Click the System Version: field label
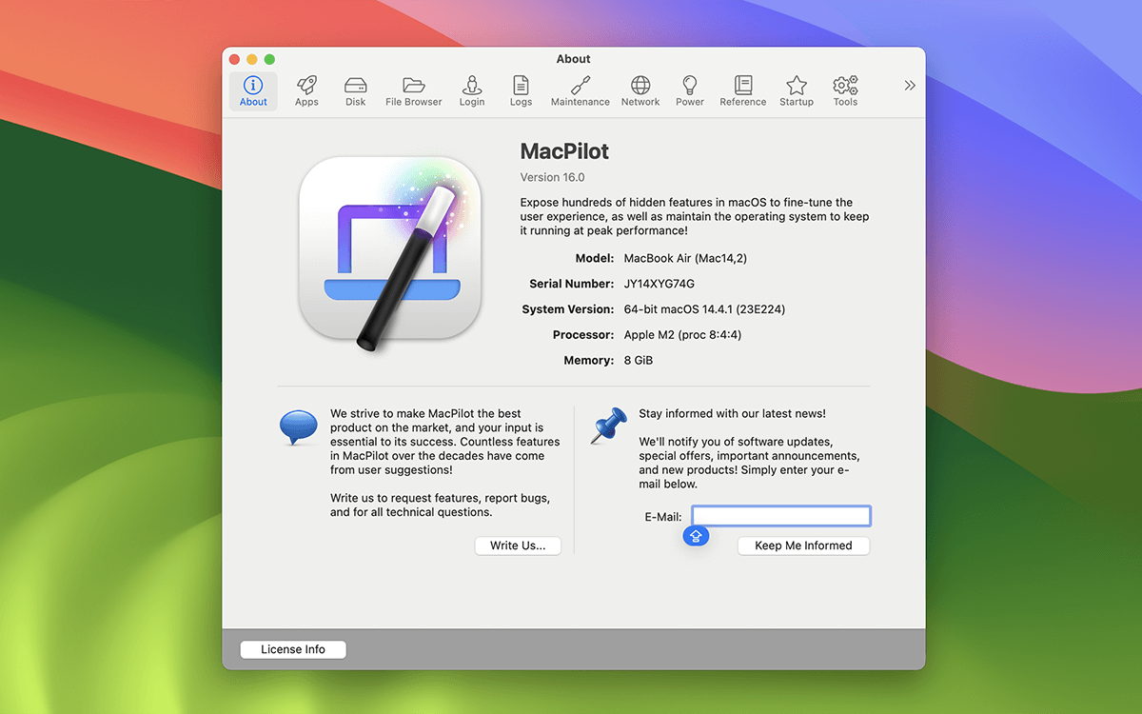1142x714 pixels. (x=568, y=309)
